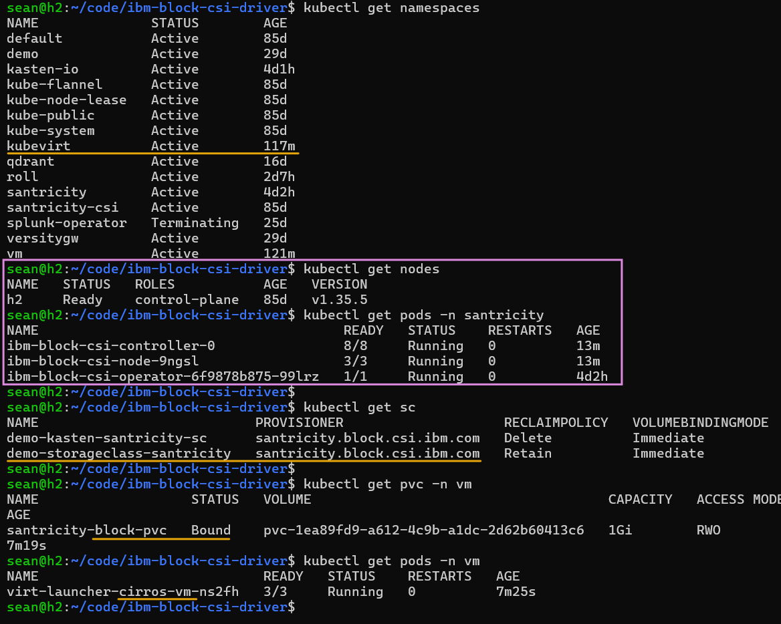Click the '2d7h' age of roll
The image size is (781, 624).
280,176
